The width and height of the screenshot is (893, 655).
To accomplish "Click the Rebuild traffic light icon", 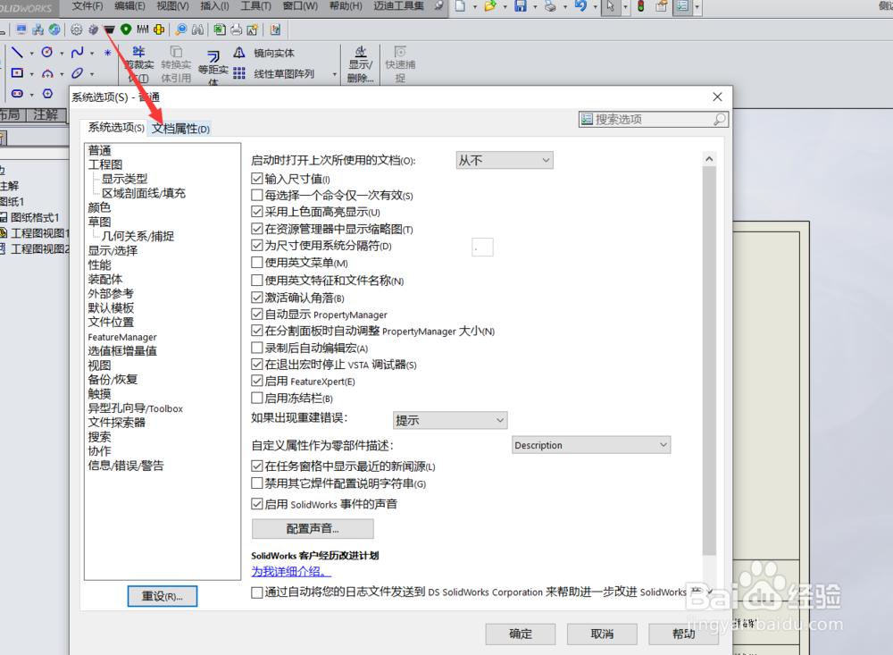I will (640, 6).
